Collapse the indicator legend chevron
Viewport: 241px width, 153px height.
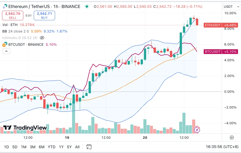6,51
